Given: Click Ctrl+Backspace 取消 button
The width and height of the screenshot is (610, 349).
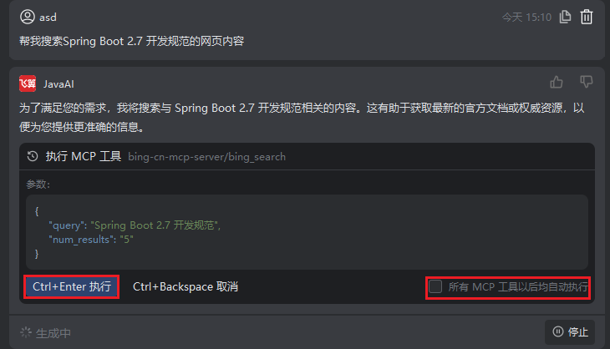Looking at the screenshot, I should 186,287.
